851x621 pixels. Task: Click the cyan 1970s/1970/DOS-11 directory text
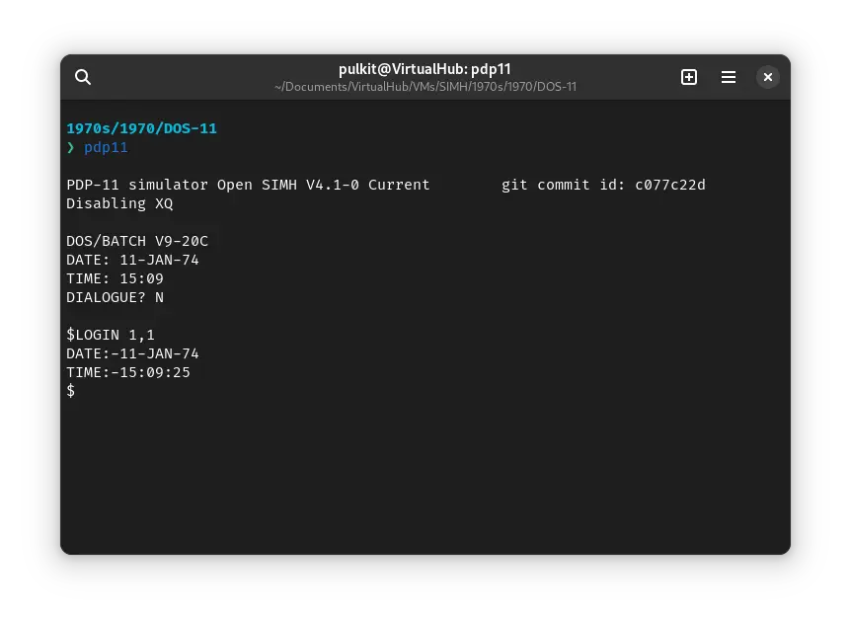141,128
